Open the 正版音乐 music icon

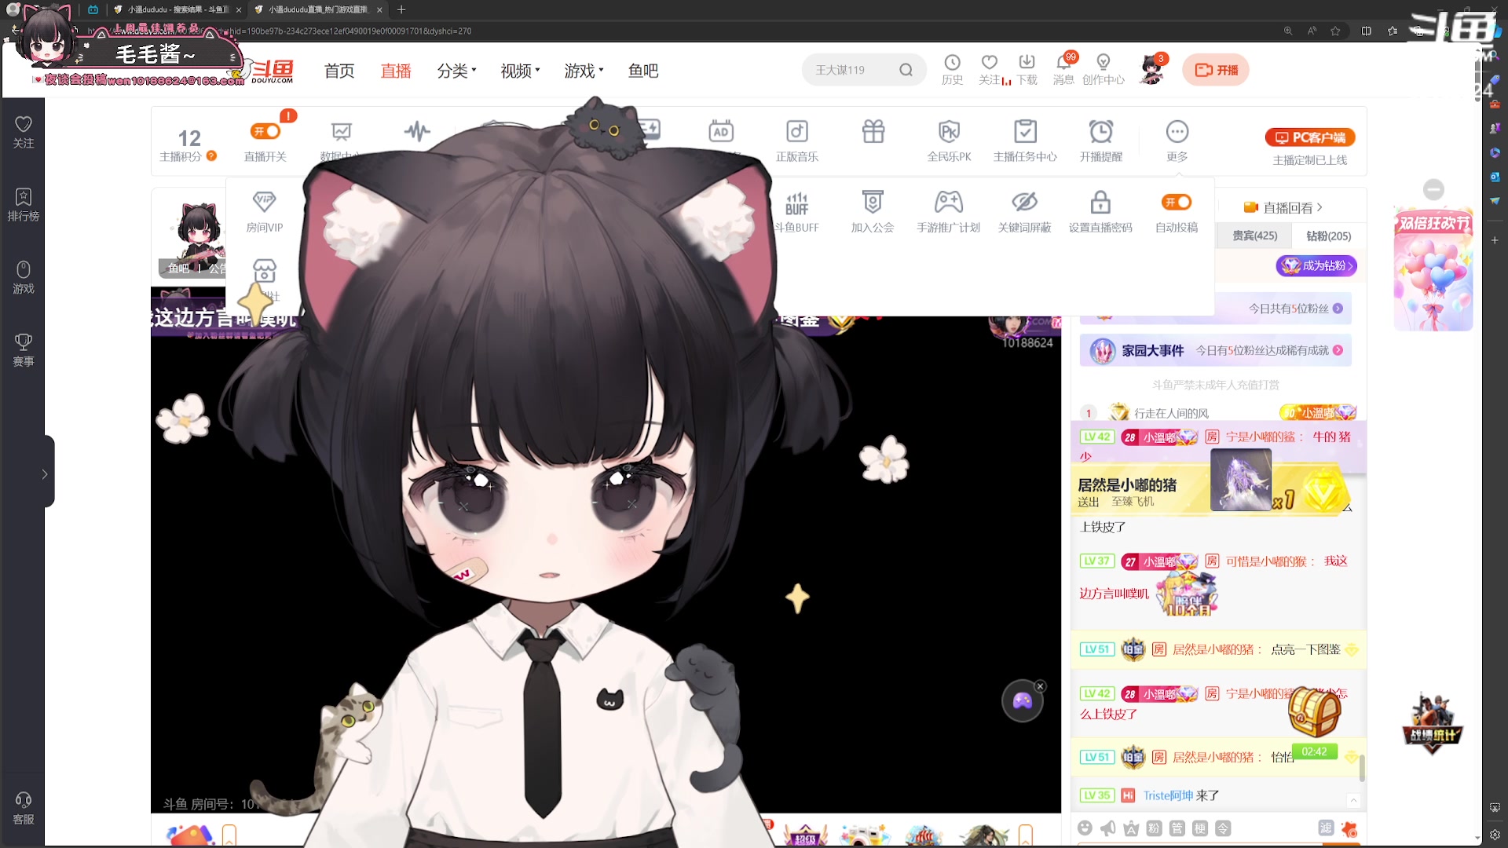coord(797,141)
